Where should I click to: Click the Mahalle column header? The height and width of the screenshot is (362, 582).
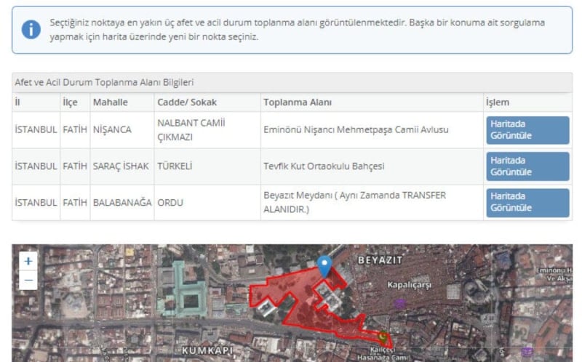click(111, 102)
